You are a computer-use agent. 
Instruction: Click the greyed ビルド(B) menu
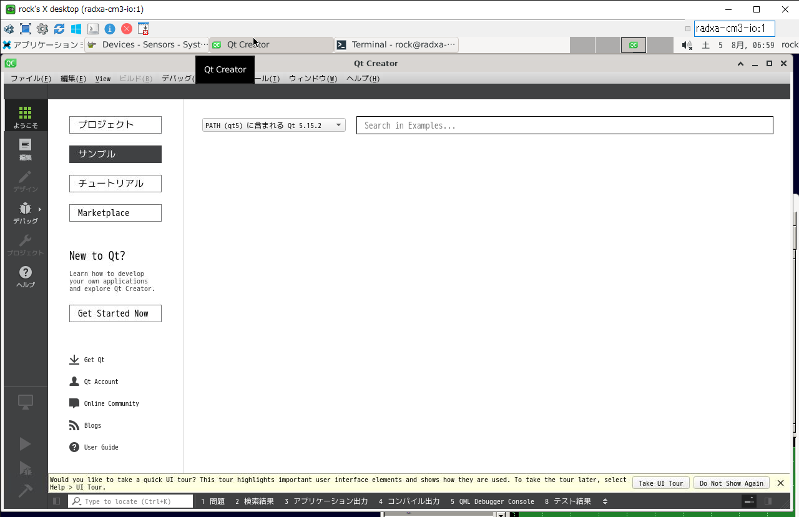click(135, 79)
